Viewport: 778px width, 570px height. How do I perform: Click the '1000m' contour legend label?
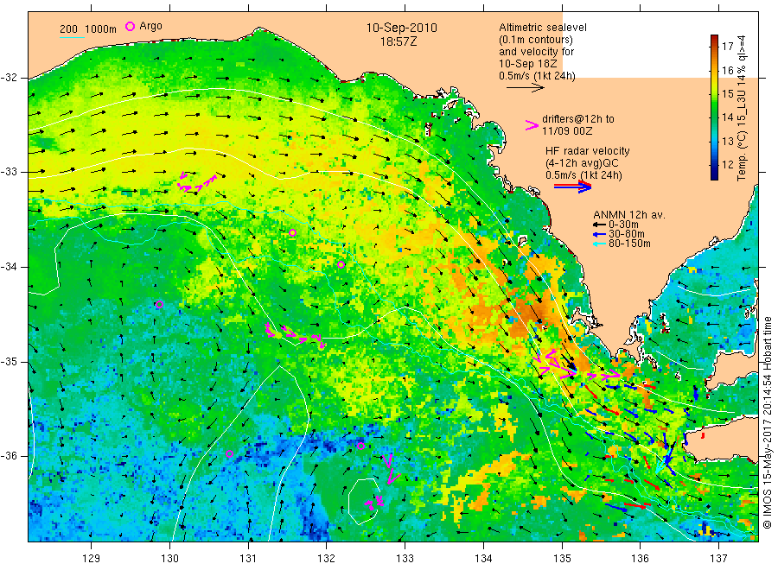101,29
